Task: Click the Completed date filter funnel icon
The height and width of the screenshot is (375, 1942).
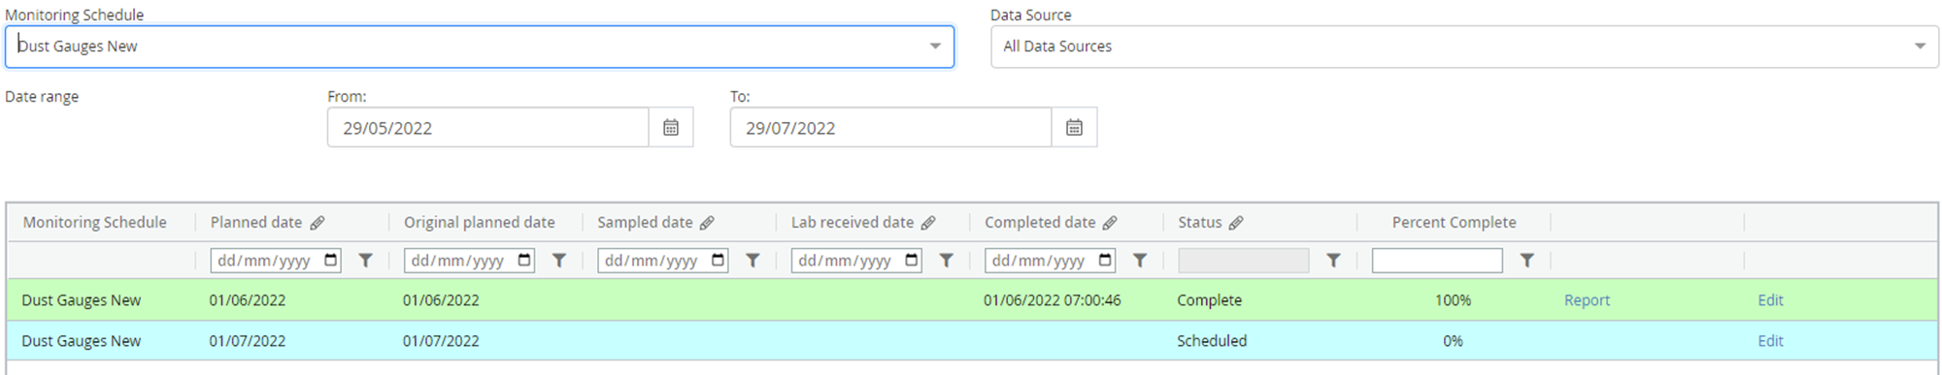Action: (x=1140, y=261)
